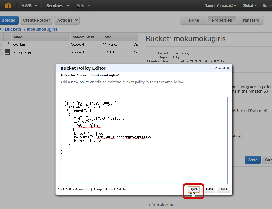Click the Create Folder button
Image resolution: width=272 pixels, height=209 pixels.
pos(36,20)
